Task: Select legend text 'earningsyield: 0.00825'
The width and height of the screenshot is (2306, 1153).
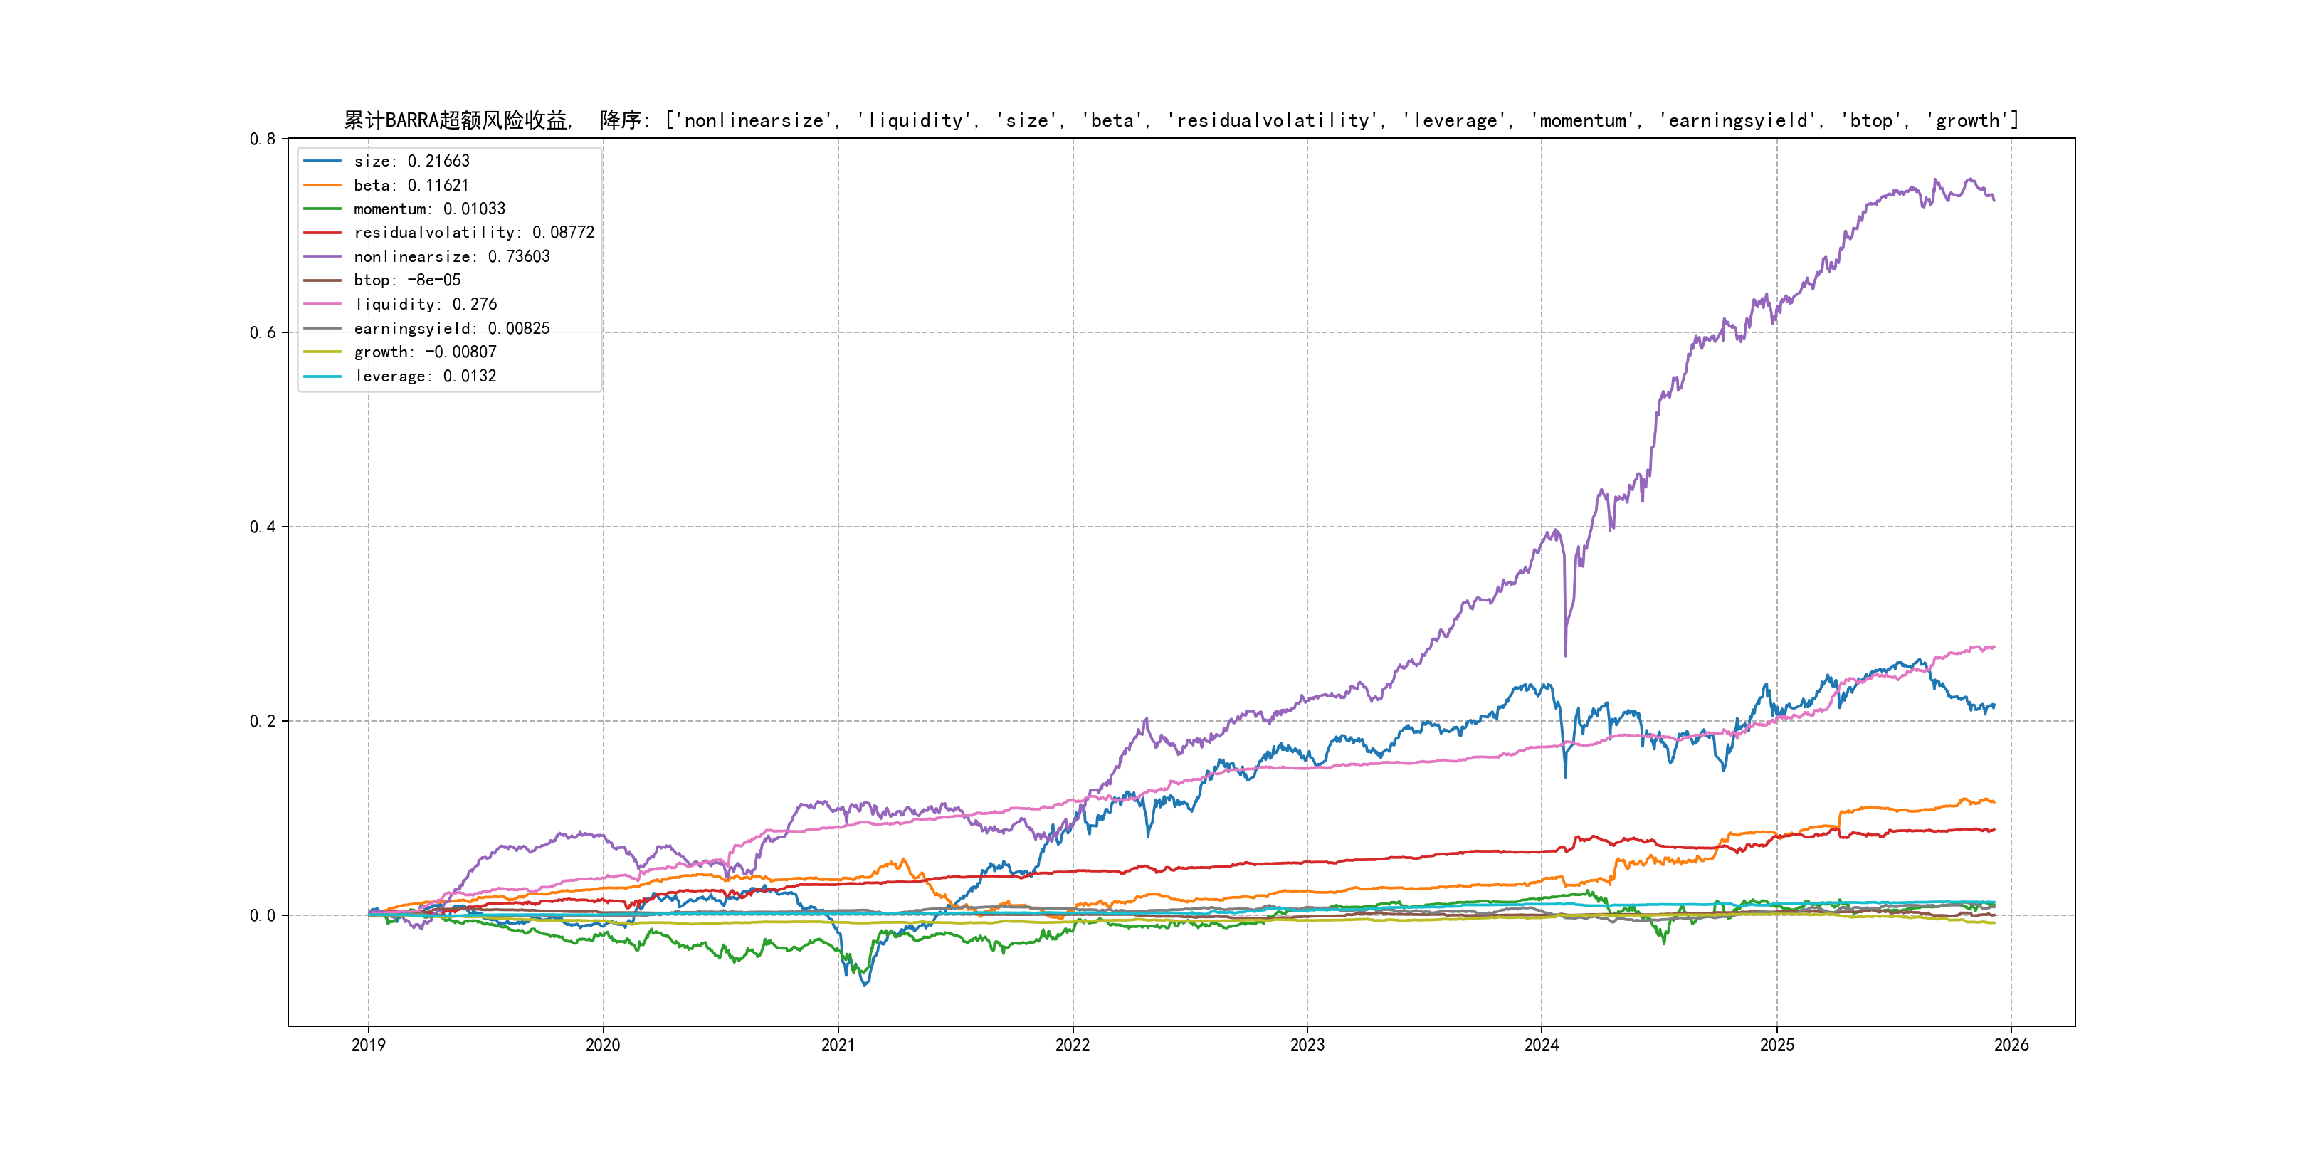Action: tap(451, 329)
